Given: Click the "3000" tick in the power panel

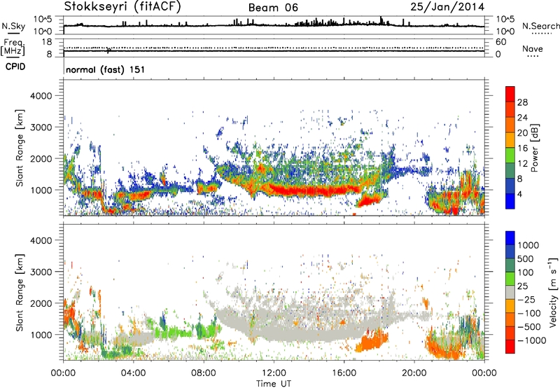Looking at the screenshot, I should pos(41,127).
